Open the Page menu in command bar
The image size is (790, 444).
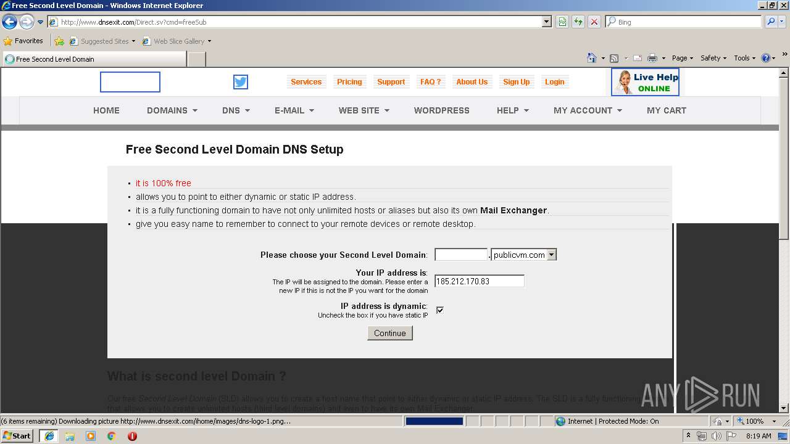pos(683,58)
